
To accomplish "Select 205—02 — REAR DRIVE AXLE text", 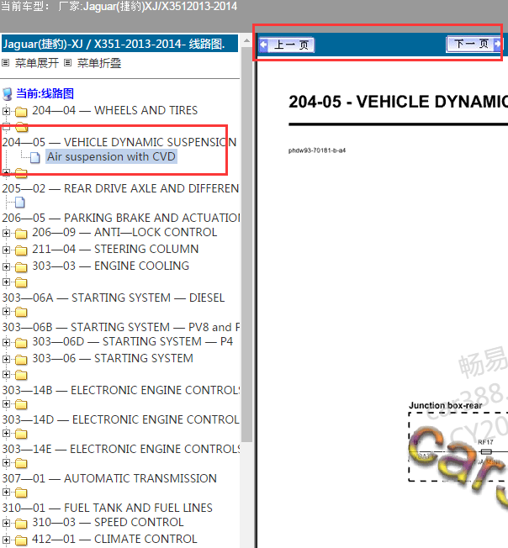I will click(x=120, y=189).
